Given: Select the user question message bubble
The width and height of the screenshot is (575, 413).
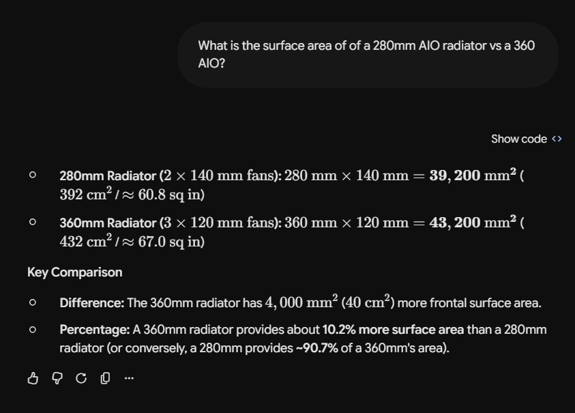Looking at the screenshot, I should click(x=368, y=55).
